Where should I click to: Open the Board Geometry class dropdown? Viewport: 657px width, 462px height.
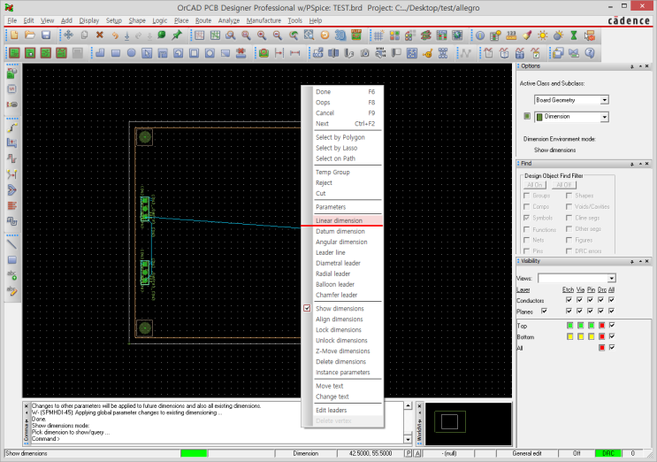(604, 100)
